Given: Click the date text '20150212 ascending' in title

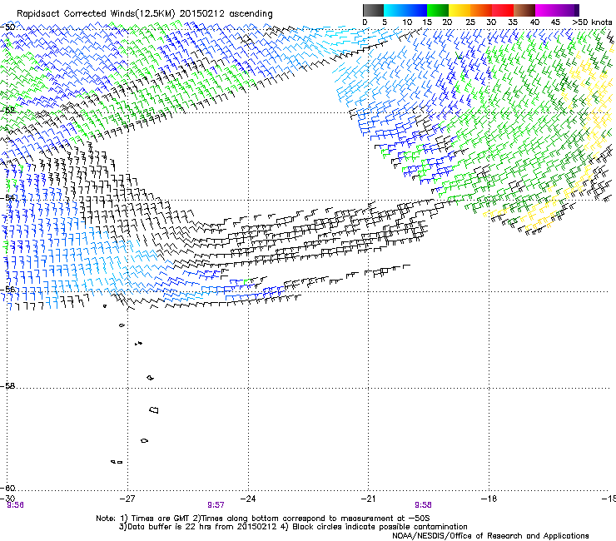Looking at the screenshot, I should point(226,14).
